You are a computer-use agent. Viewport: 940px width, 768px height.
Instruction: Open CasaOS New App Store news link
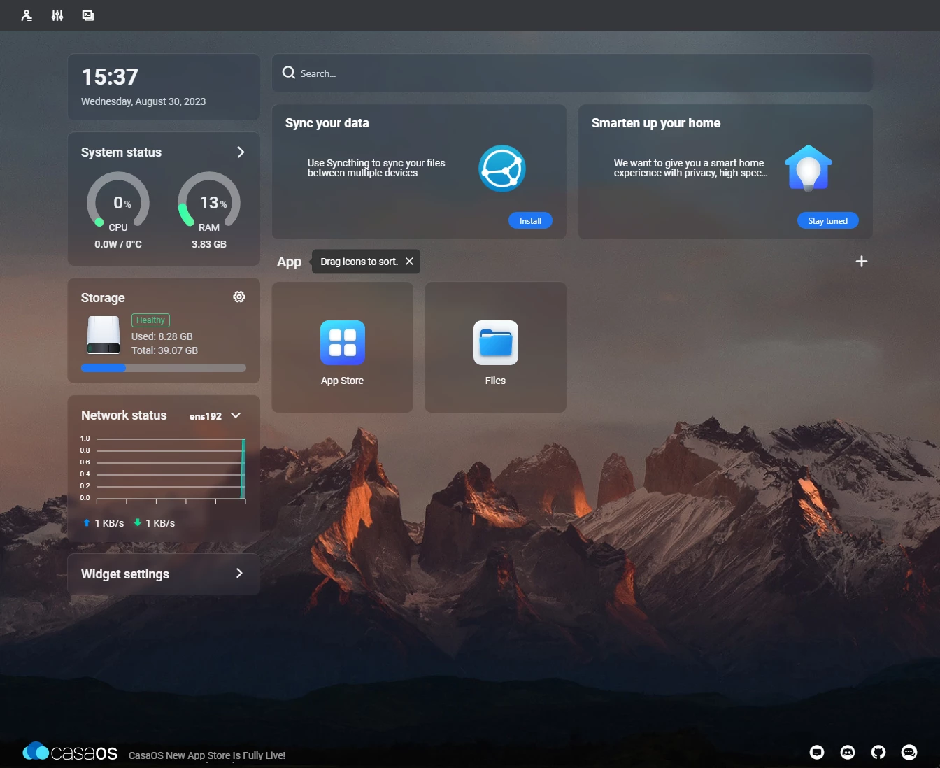207,755
